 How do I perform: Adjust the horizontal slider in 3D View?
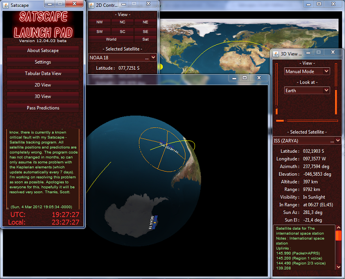[307, 121]
